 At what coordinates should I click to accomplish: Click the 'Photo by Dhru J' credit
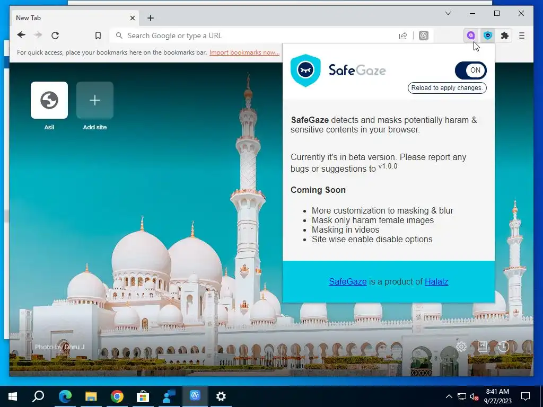click(x=59, y=347)
